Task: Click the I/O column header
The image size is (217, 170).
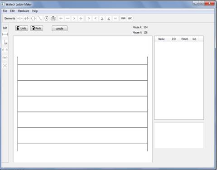Action: pos(174,39)
